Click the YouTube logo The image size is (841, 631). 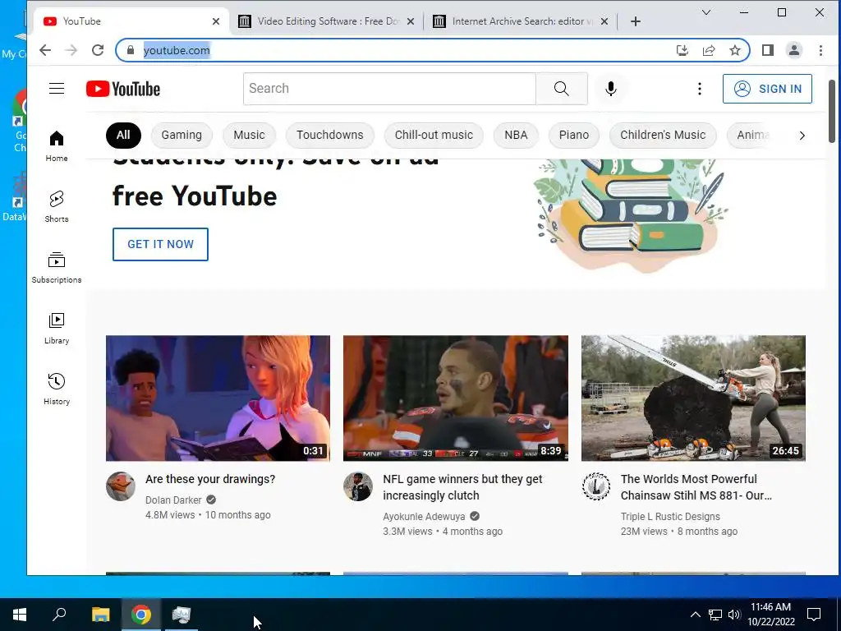click(123, 89)
